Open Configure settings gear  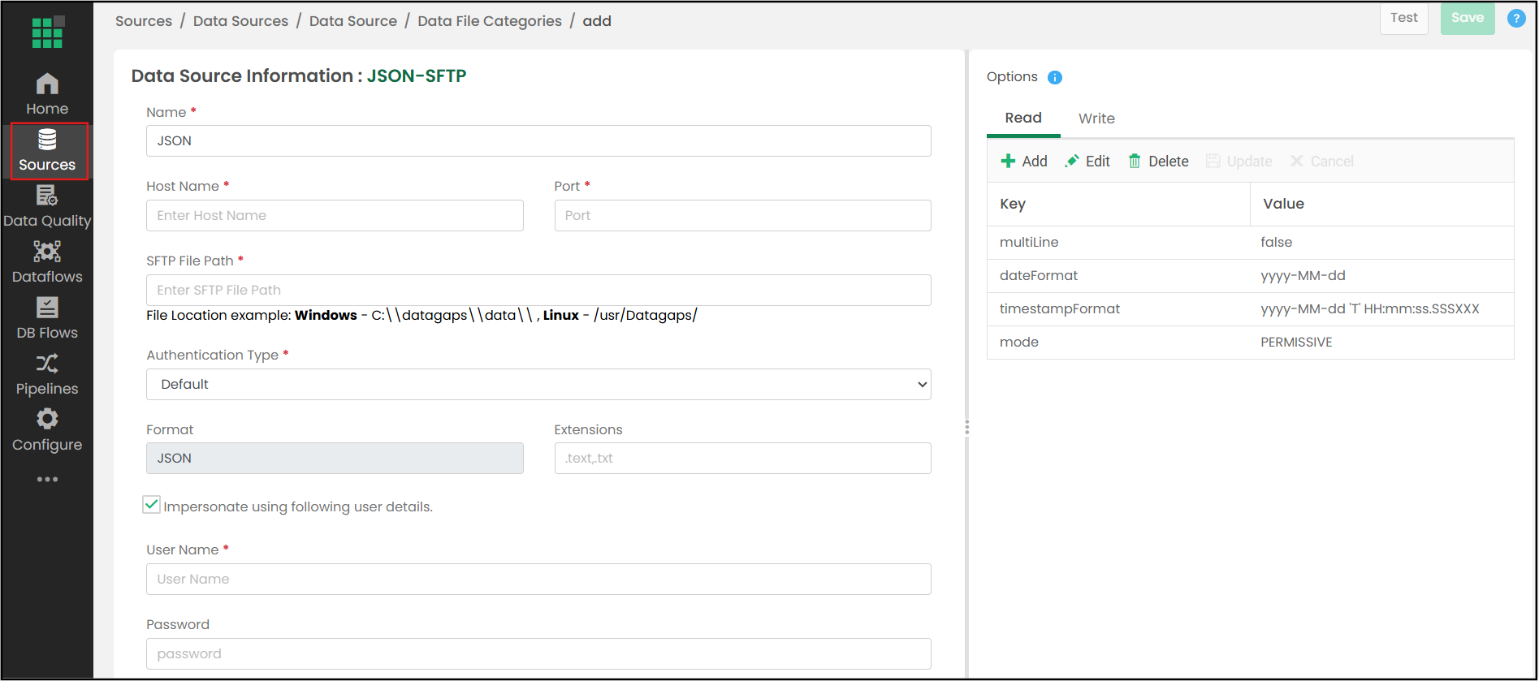click(x=47, y=430)
